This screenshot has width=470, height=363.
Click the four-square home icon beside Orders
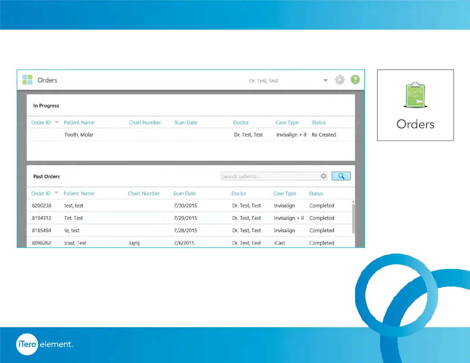[27, 79]
